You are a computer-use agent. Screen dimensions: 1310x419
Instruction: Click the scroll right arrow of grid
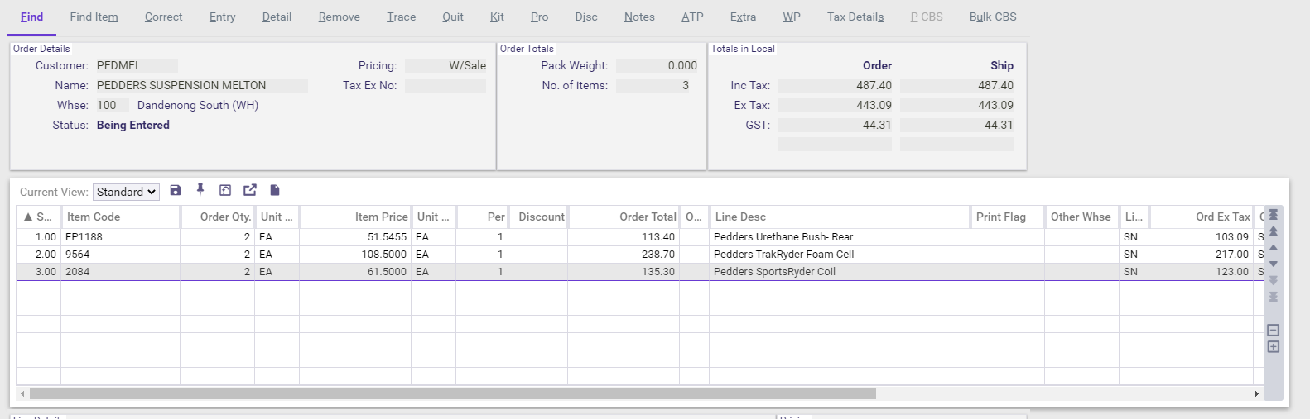click(x=1256, y=394)
